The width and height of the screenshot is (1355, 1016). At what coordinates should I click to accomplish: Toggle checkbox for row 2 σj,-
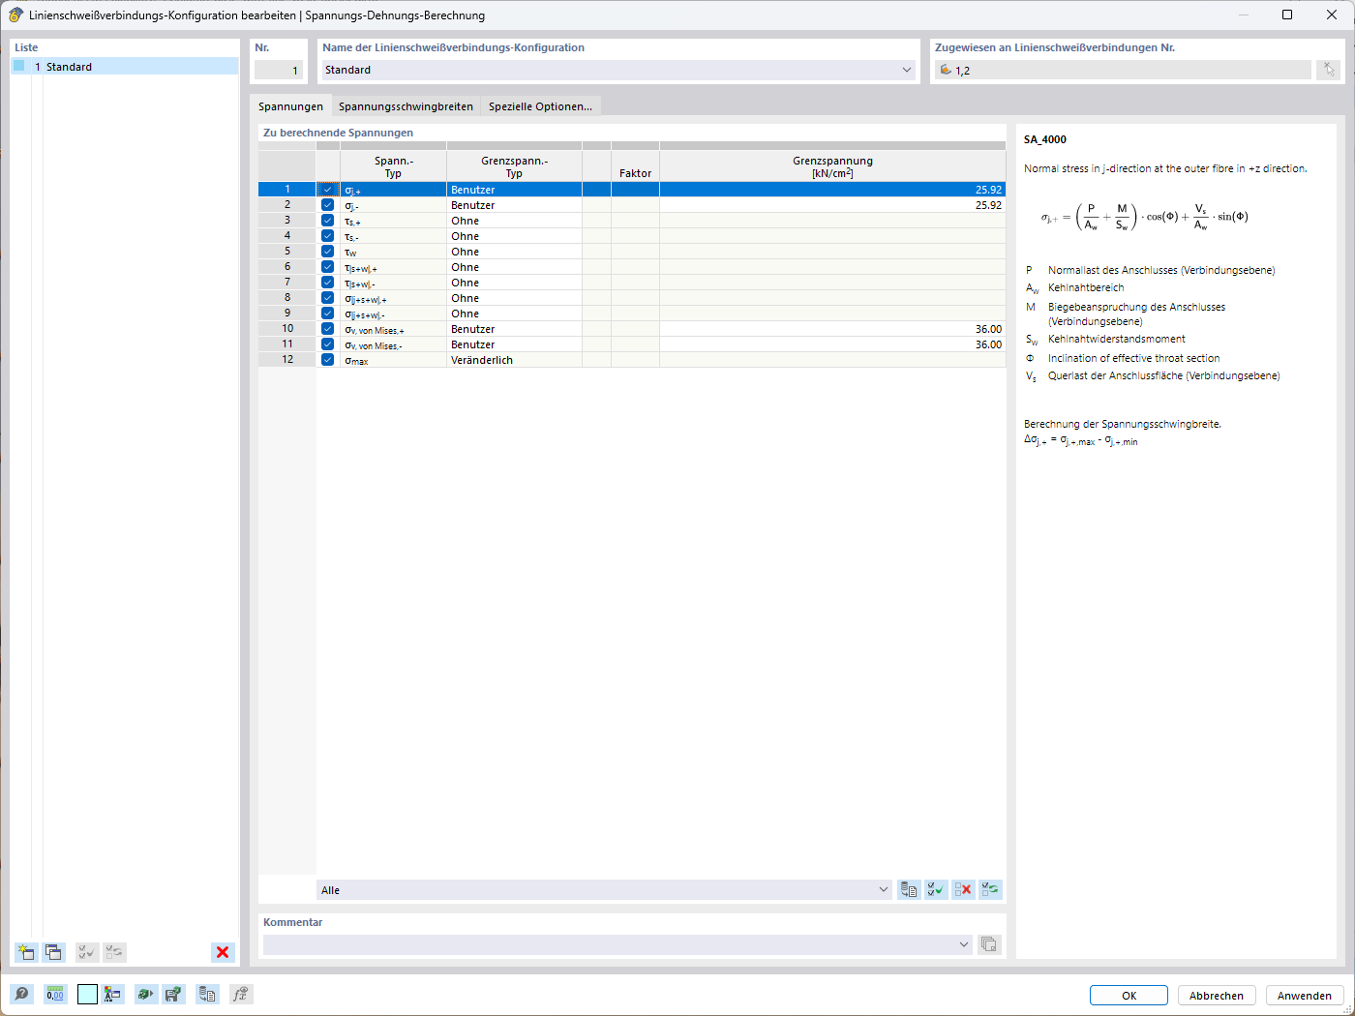pyautogui.click(x=327, y=205)
